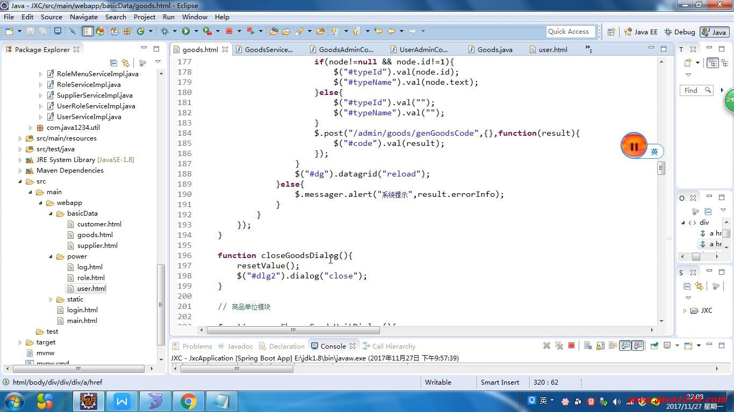The width and height of the screenshot is (734, 412).
Task: Click Open Perspective icon beside Java EE
Action: coord(611,32)
